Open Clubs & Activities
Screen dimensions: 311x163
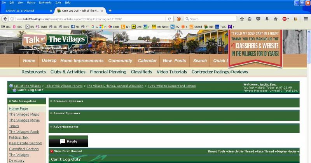tap(68, 72)
